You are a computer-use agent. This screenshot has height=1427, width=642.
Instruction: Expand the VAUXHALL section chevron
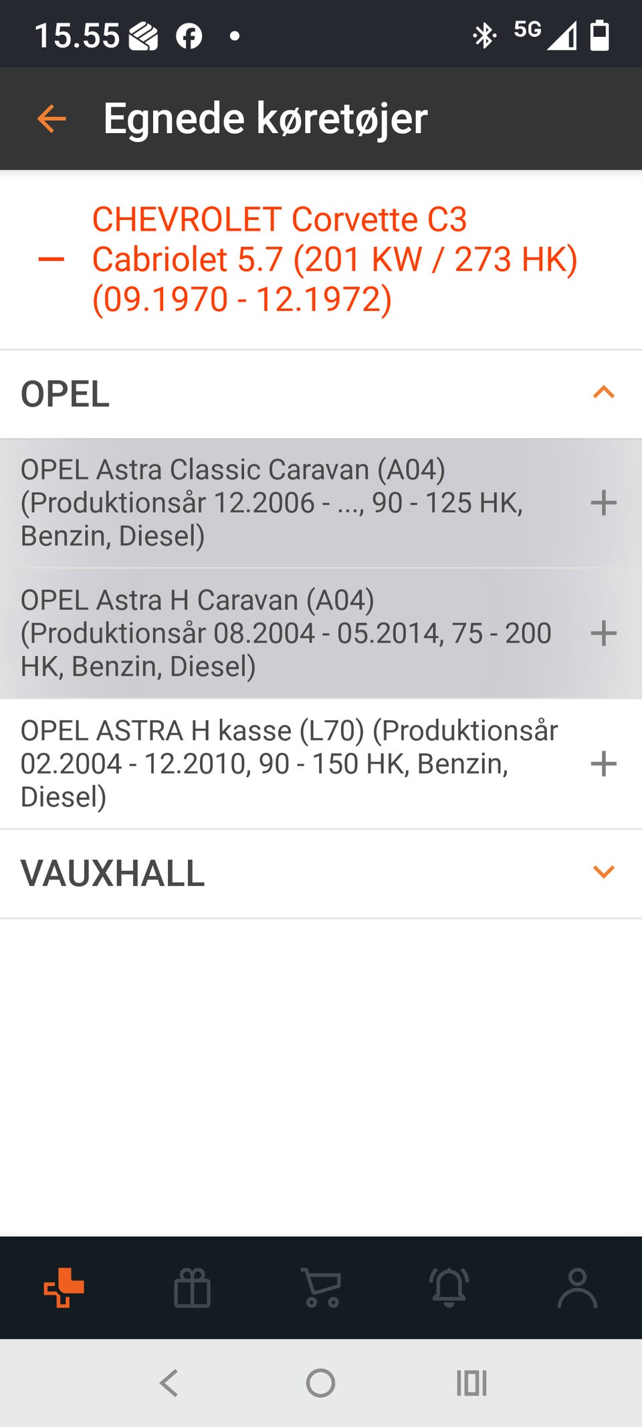603,872
